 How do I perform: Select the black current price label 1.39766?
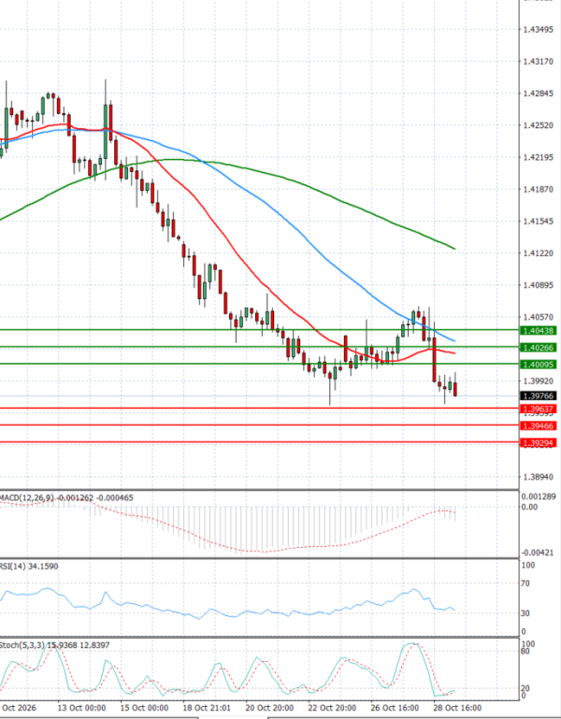(x=538, y=395)
